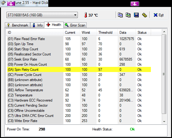Click the Worst column header
The height and width of the screenshot is (138, 172).
tap(88, 33)
